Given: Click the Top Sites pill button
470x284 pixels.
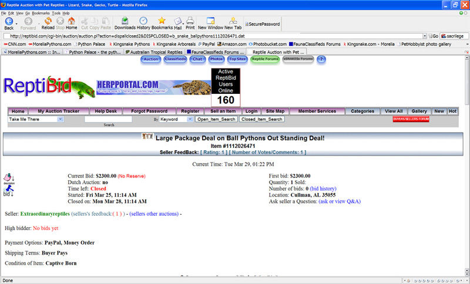Looking at the screenshot, I should (237, 59).
